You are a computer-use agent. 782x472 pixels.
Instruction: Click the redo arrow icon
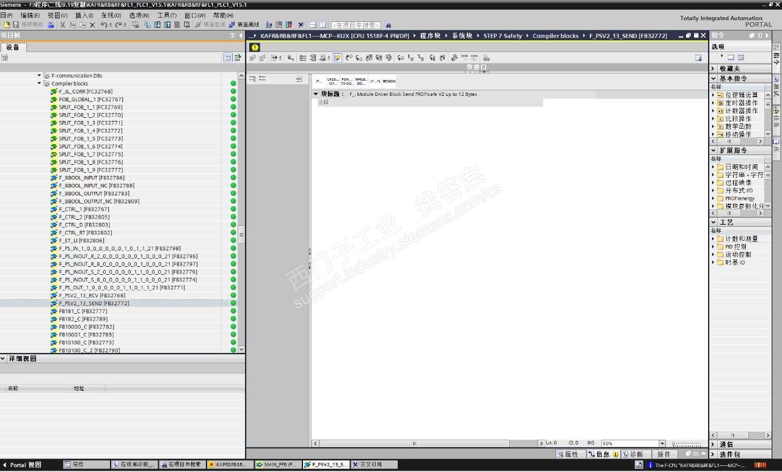coord(119,25)
